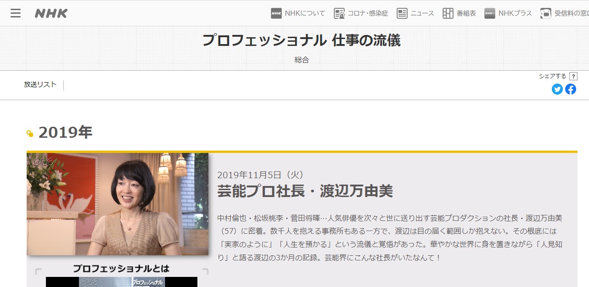The height and width of the screenshot is (287, 589).
Task: Click the episode thumbnail of the woman
Action: tap(118, 204)
